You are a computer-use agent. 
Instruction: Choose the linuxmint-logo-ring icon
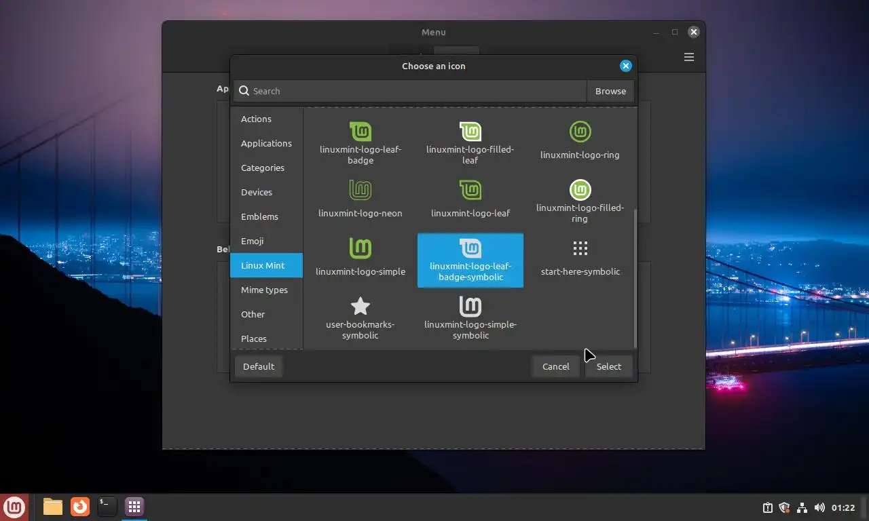580,140
